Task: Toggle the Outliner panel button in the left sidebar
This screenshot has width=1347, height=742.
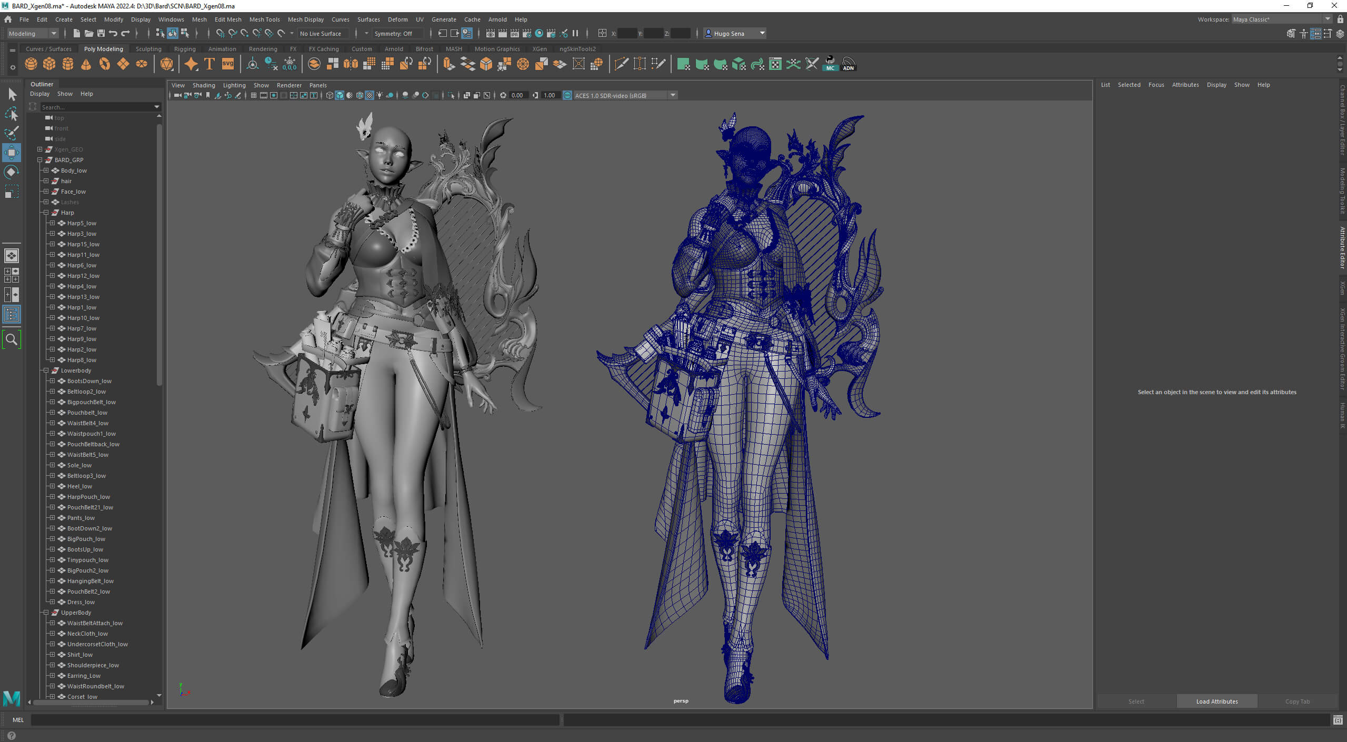Action: 11,315
